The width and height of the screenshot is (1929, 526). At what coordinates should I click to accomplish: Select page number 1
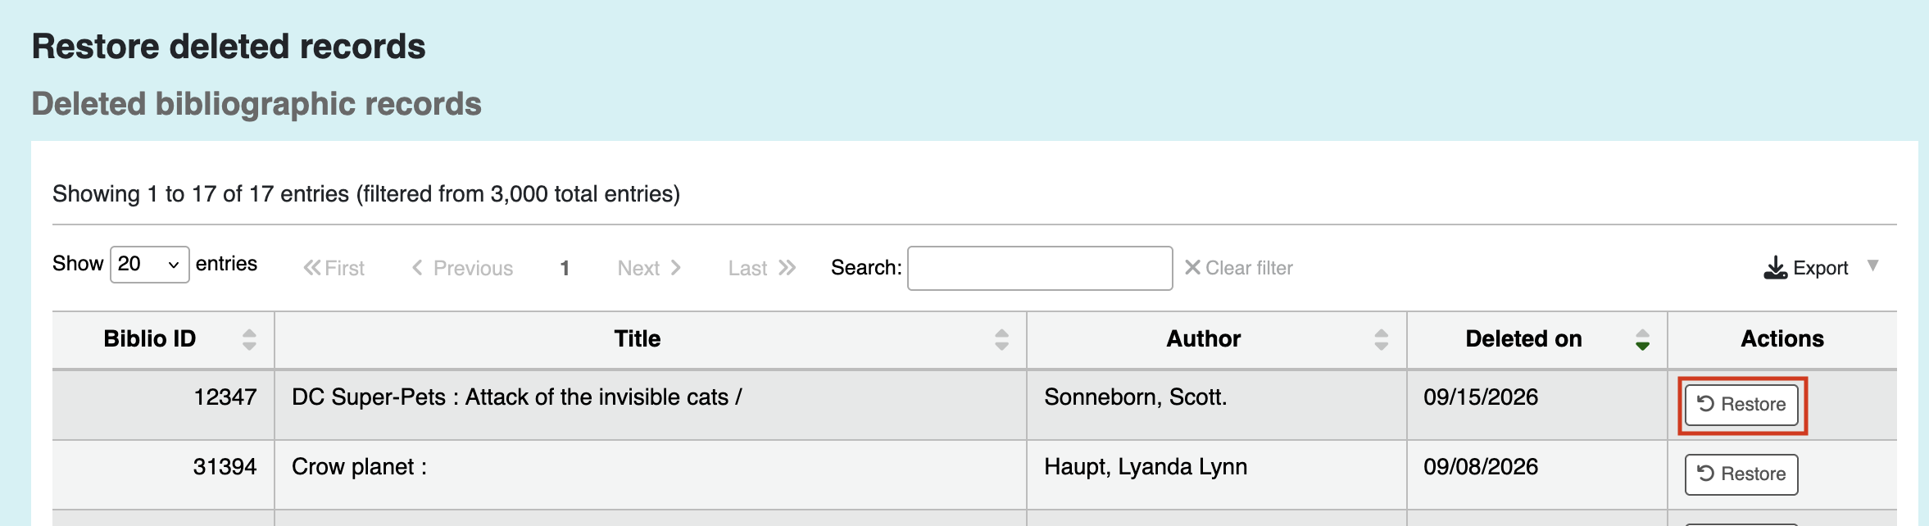pyautogui.click(x=565, y=268)
